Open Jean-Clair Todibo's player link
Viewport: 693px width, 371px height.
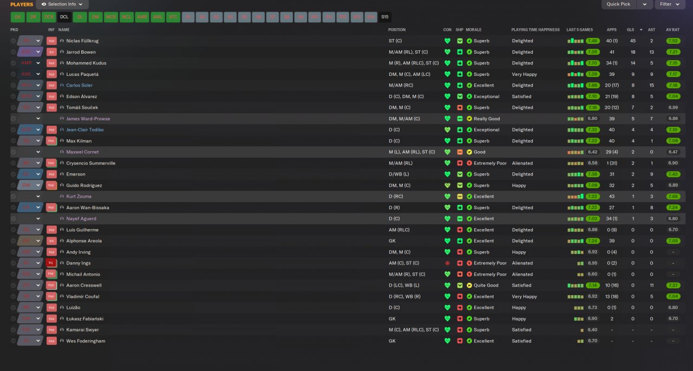point(85,130)
